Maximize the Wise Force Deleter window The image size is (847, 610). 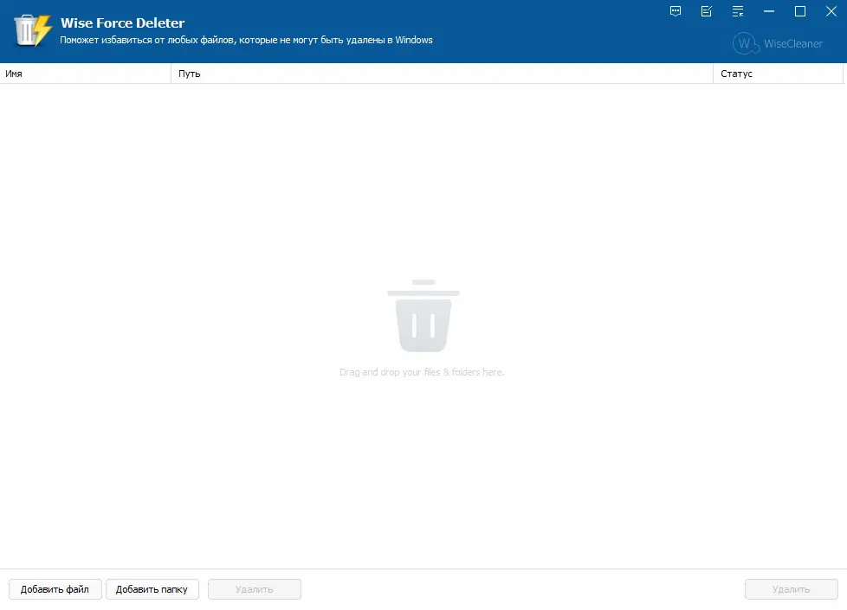pyautogui.click(x=800, y=11)
